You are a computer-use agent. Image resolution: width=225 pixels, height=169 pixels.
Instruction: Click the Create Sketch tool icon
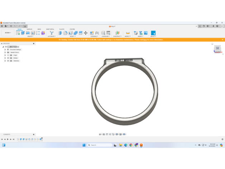(x=18, y=33)
